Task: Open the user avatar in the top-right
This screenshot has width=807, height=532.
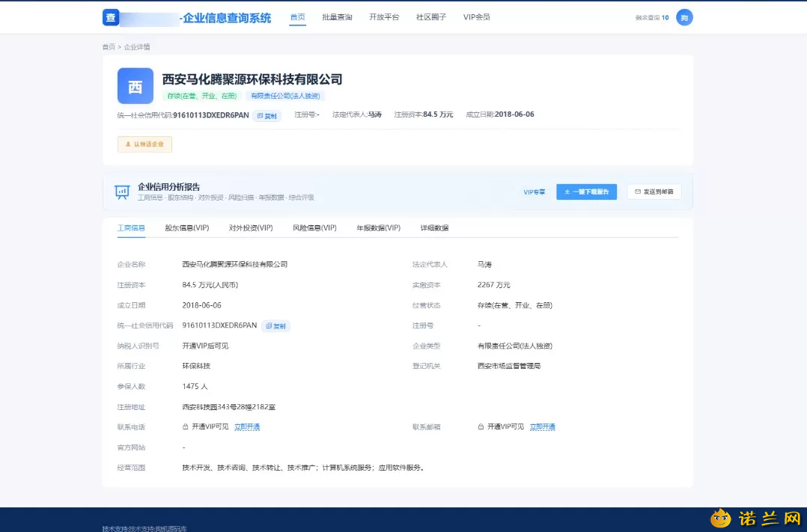Action: (684, 17)
